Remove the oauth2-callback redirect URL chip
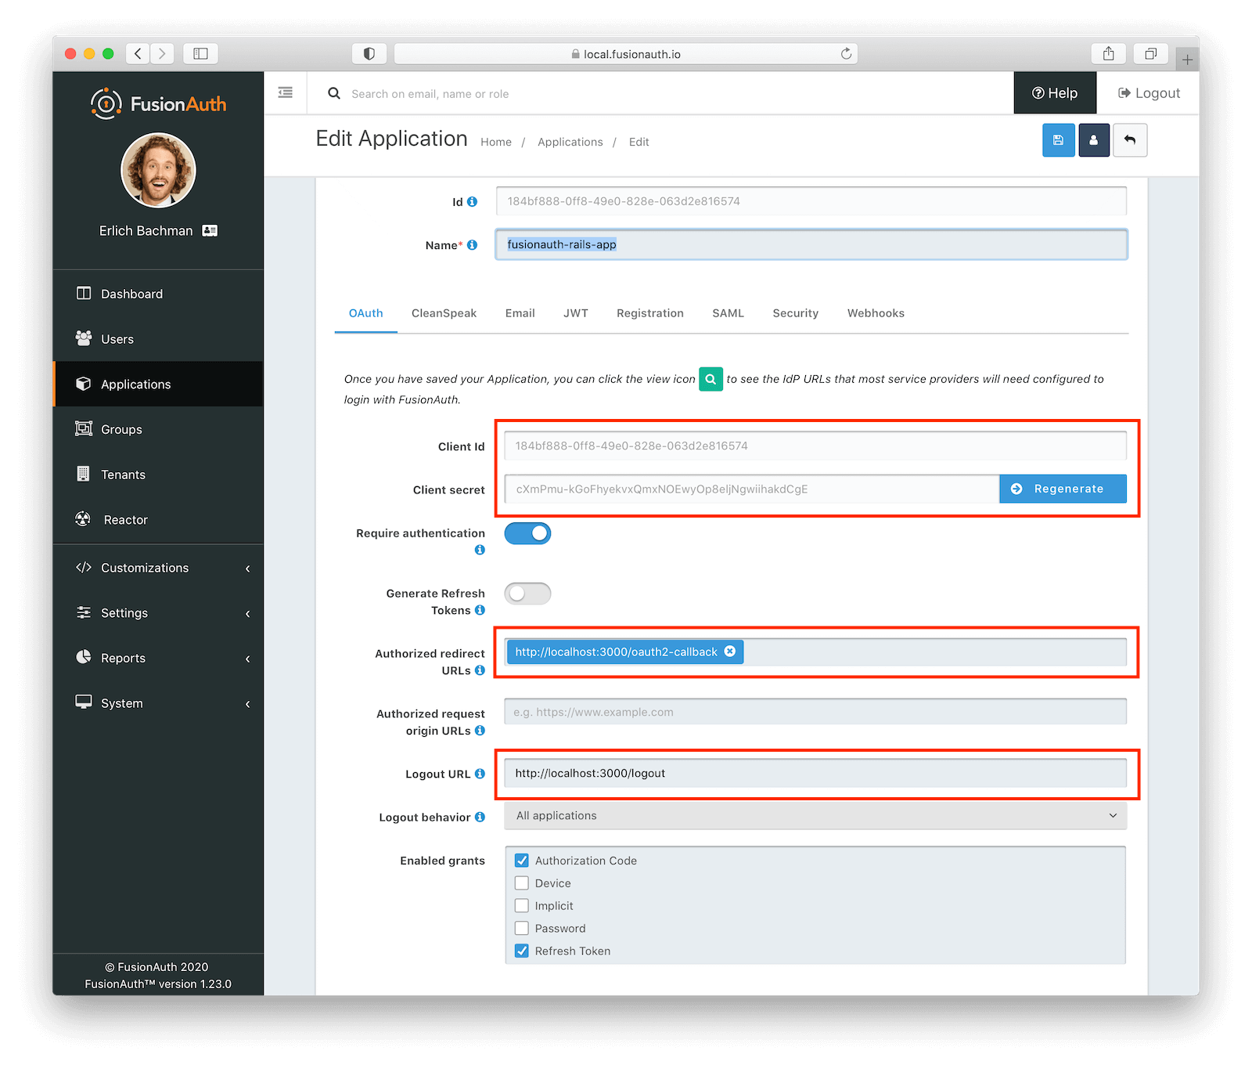This screenshot has height=1065, width=1252. [x=730, y=652]
